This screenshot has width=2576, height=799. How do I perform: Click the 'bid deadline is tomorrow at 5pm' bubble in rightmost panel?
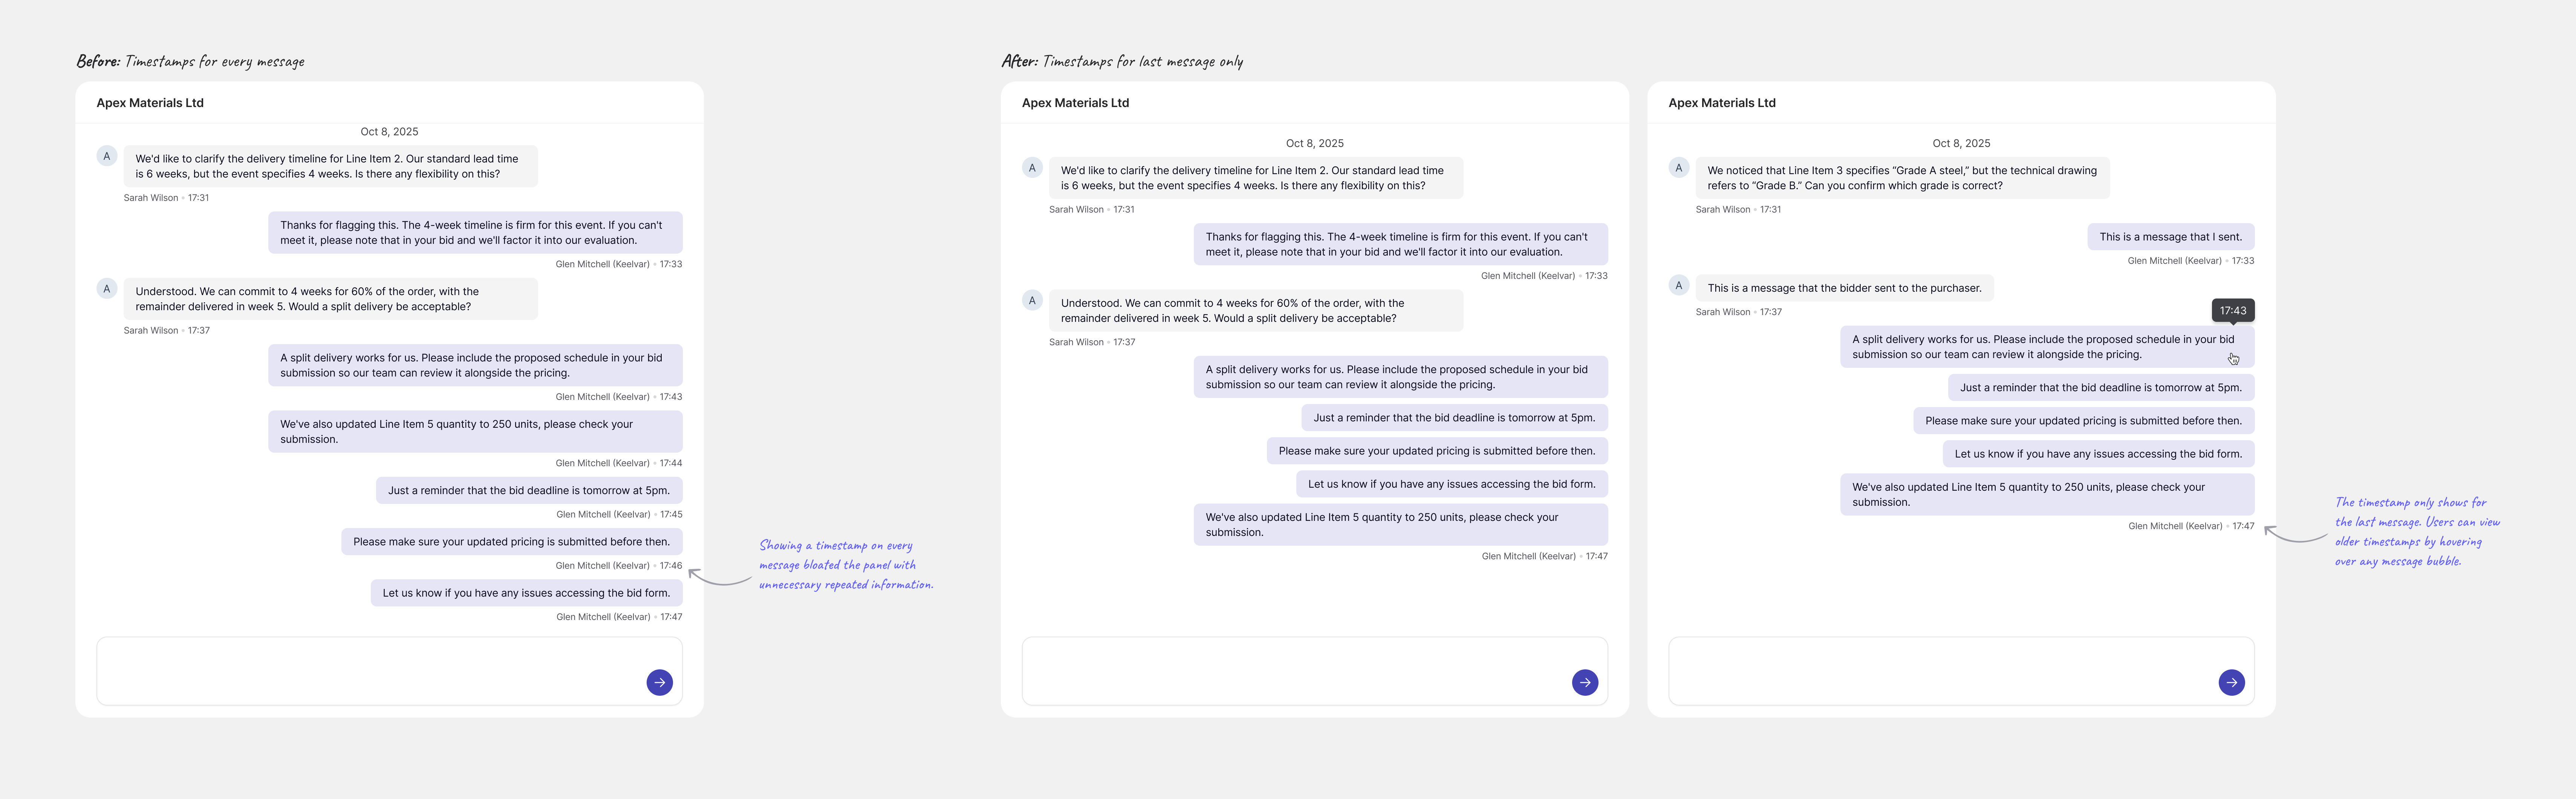coord(2101,388)
